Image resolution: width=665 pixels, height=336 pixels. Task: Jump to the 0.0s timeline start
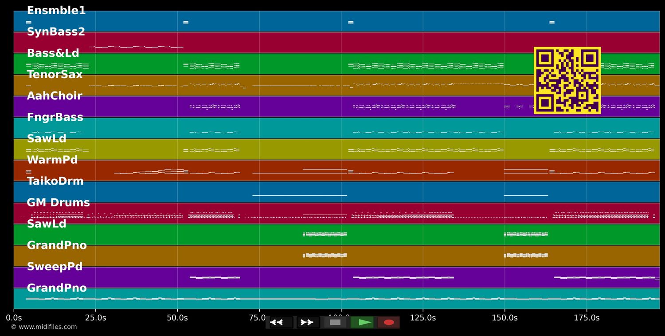tap(14, 318)
